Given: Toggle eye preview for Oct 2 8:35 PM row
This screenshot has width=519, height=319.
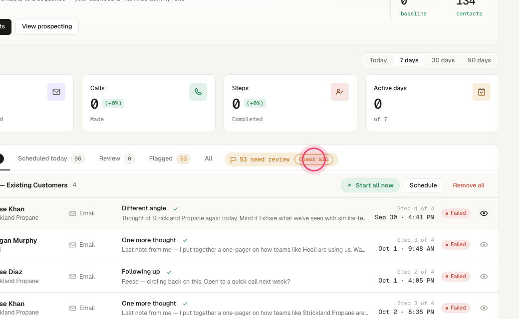Looking at the screenshot, I should tap(484, 308).
